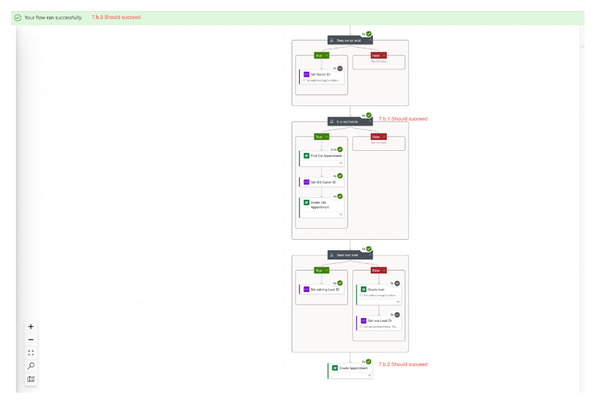Click the Dataverse icon on Find Old Appointment
The height and width of the screenshot is (417, 598).
(x=306, y=156)
